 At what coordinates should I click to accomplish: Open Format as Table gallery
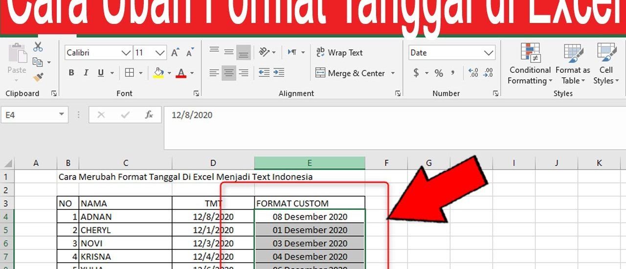coord(573,64)
